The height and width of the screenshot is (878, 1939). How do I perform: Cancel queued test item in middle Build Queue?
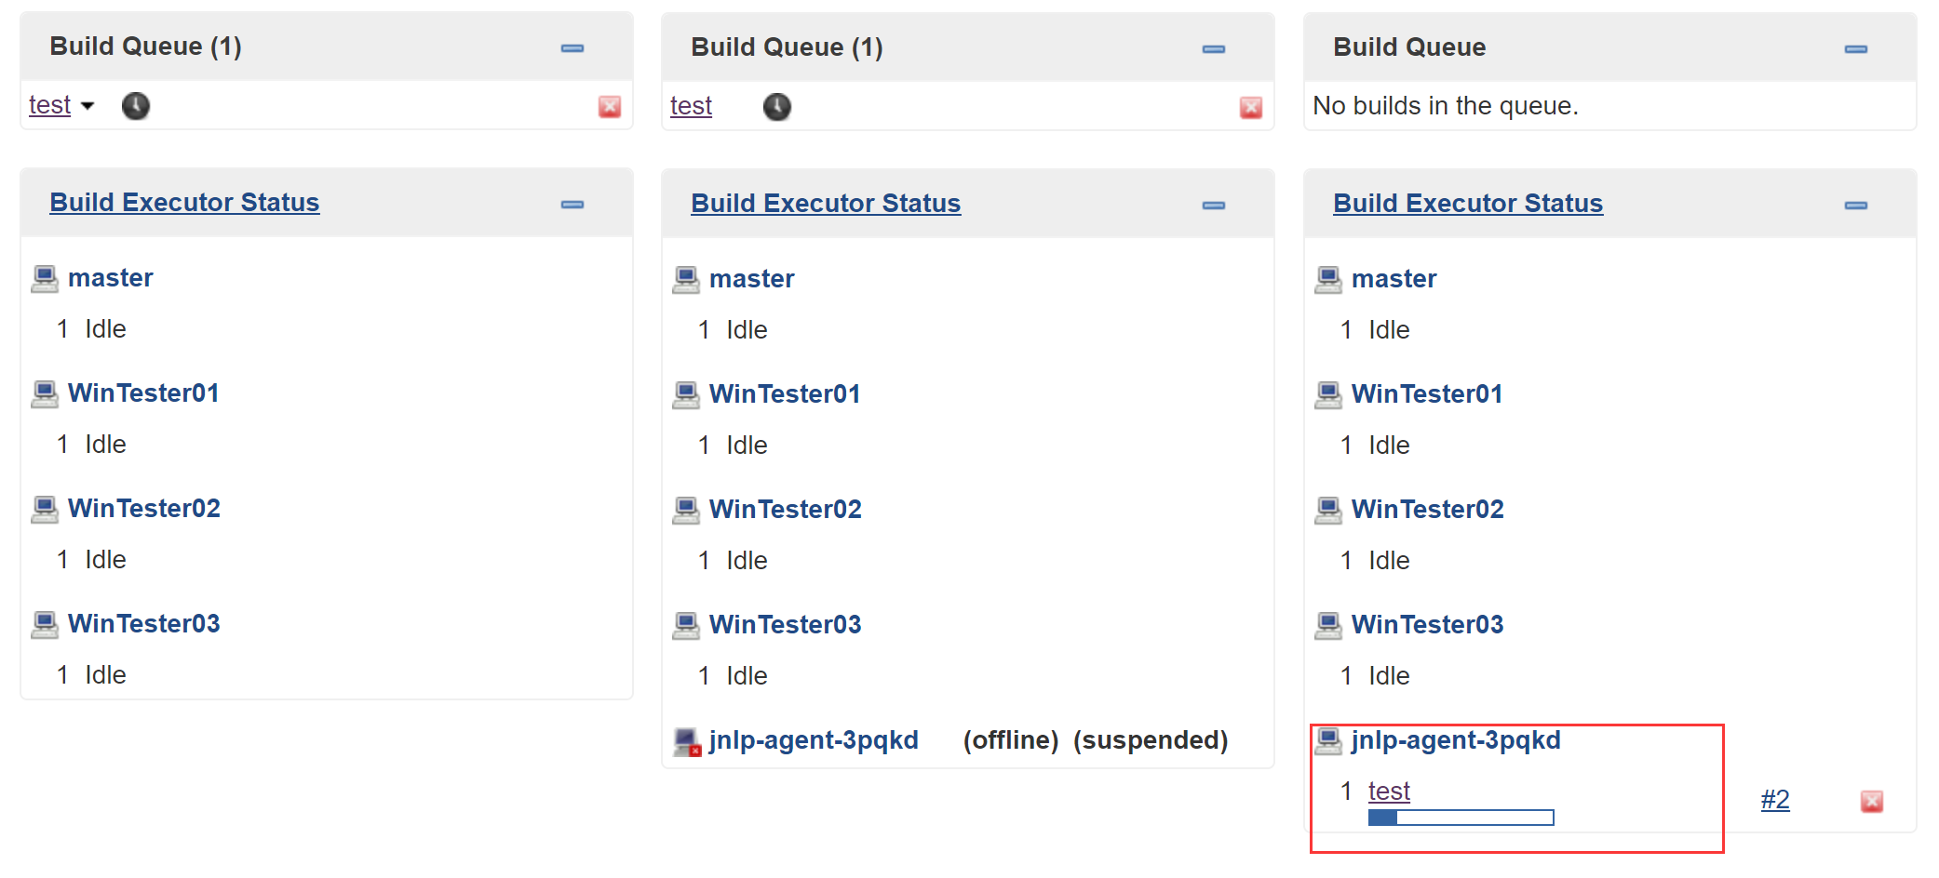[1251, 108]
